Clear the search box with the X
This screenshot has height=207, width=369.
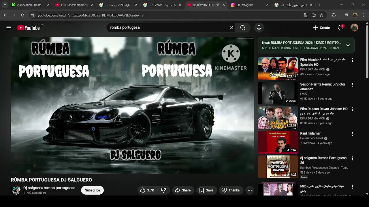231,28
